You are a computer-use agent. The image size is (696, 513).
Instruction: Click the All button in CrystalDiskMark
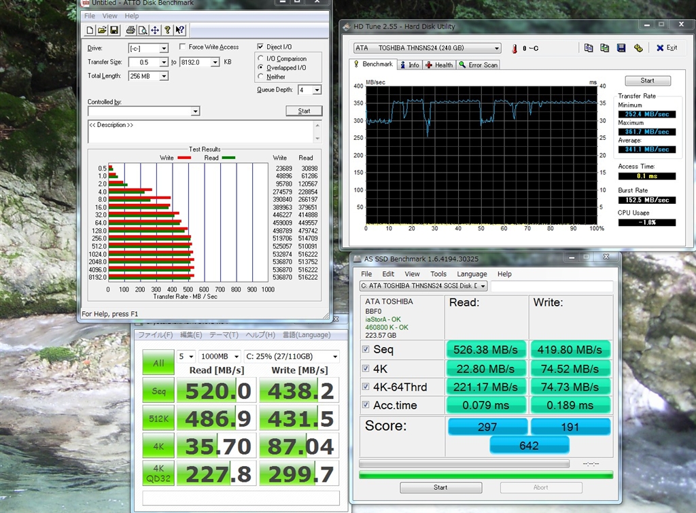click(x=158, y=363)
